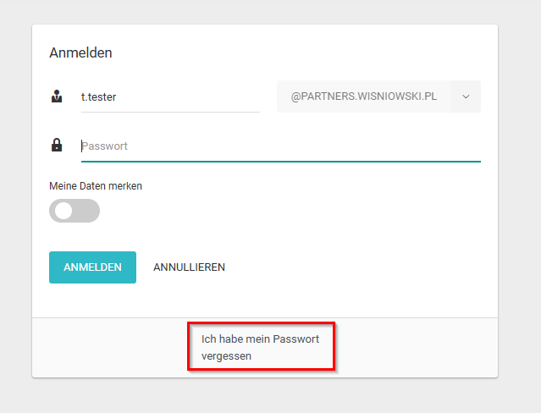
Task: Click the teal underline of the password field
Action: click(280, 161)
